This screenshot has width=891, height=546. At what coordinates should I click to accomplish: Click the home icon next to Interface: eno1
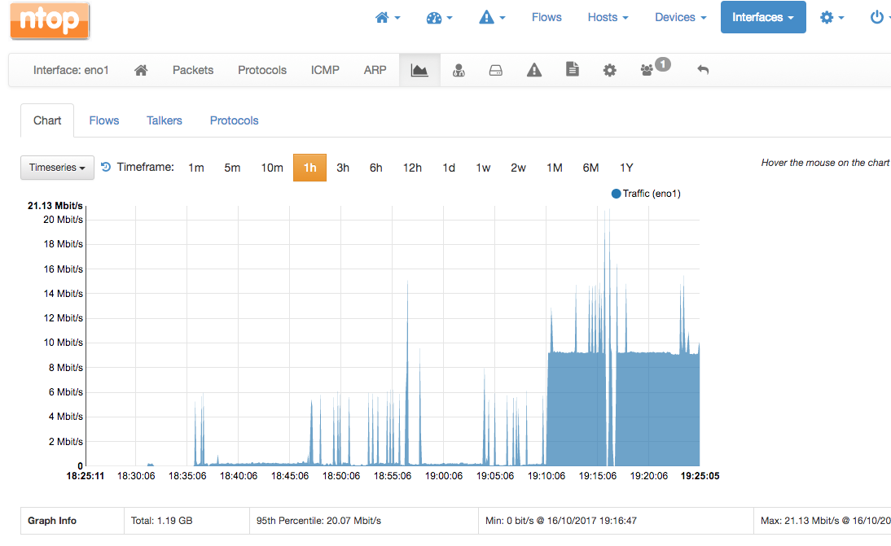coord(140,70)
